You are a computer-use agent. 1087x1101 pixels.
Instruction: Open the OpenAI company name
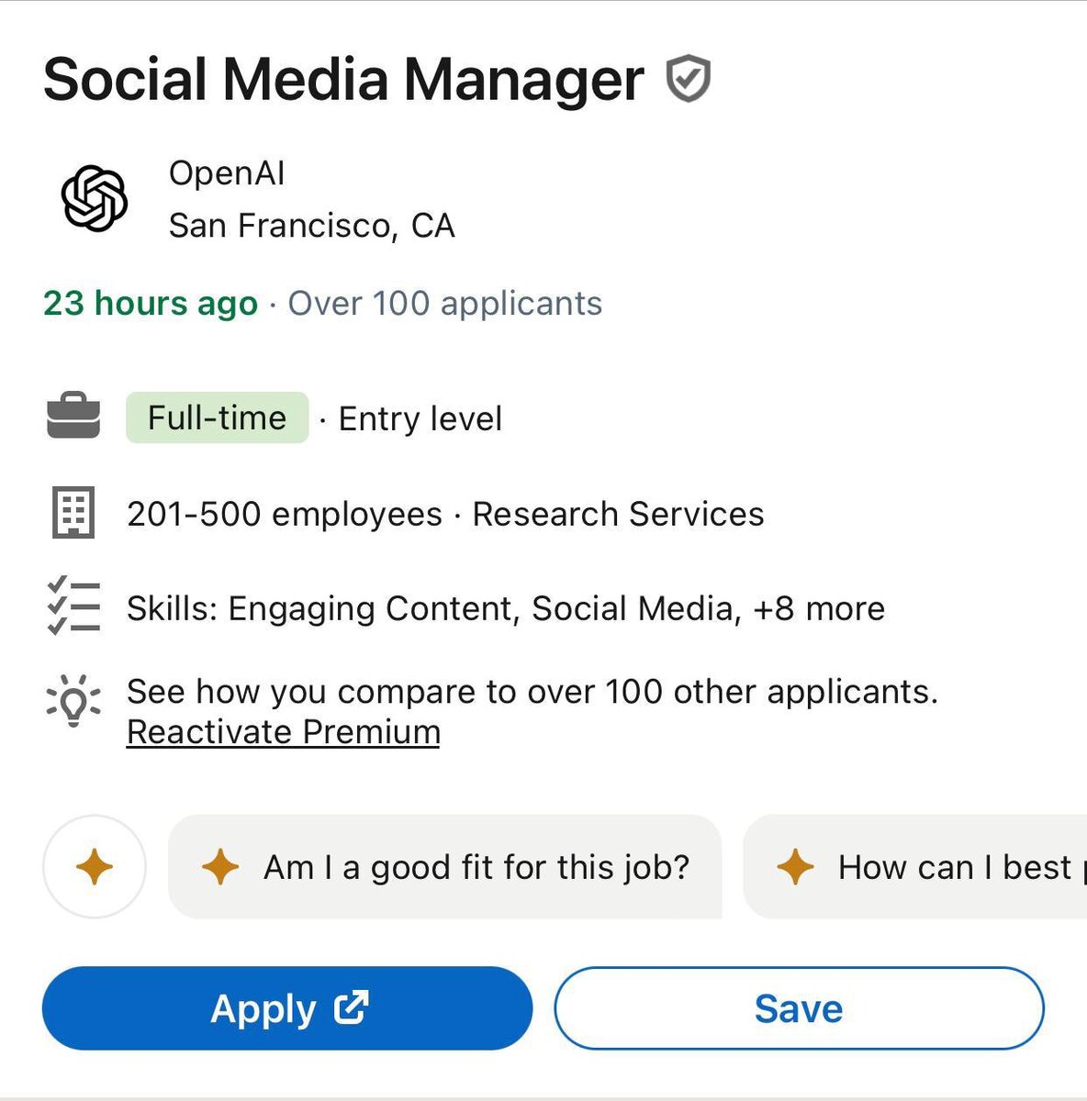click(227, 173)
